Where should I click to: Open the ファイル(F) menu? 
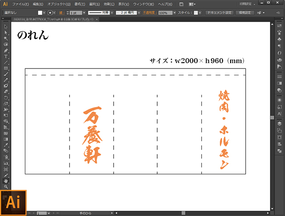pos(20,4)
